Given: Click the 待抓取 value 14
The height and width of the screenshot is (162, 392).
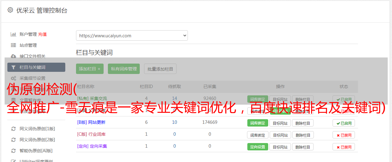Looking at the screenshot, I should coord(174,98).
